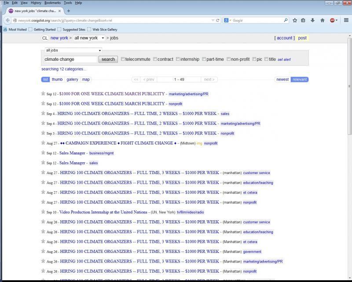This screenshot has width=352, height=282.
Task: Enable the telecommute checkbox
Action: (123, 59)
